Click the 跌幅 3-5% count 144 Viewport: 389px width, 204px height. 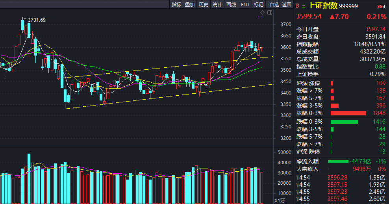pos(381,129)
